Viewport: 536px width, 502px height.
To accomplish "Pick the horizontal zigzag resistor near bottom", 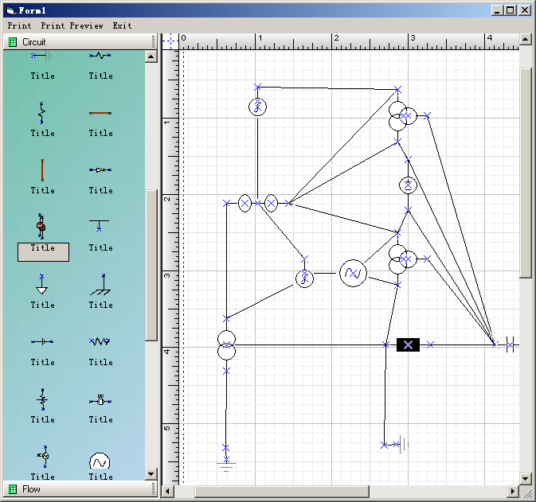I will (100, 341).
